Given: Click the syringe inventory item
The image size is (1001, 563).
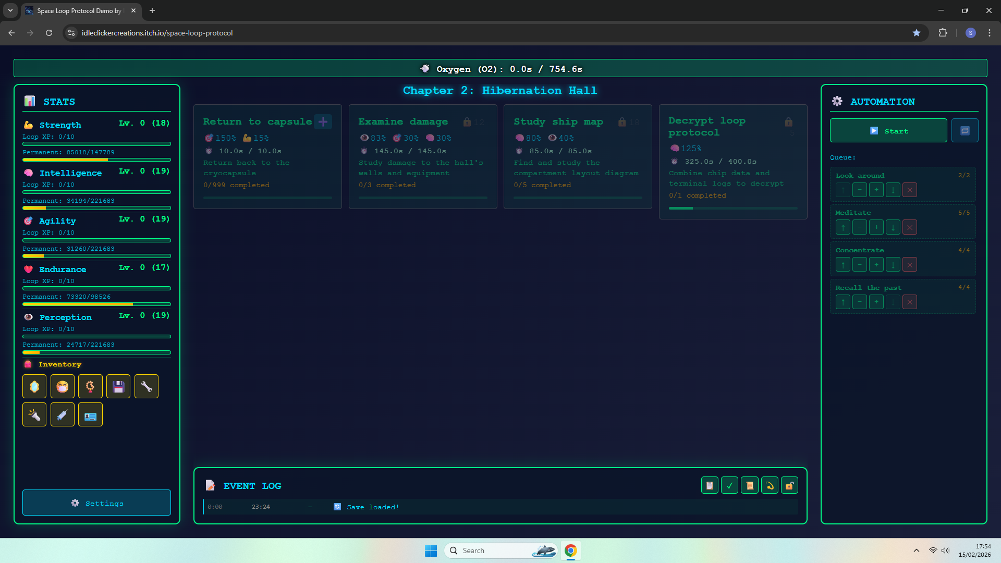Looking at the screenshot, I should [x=63, y=415].
